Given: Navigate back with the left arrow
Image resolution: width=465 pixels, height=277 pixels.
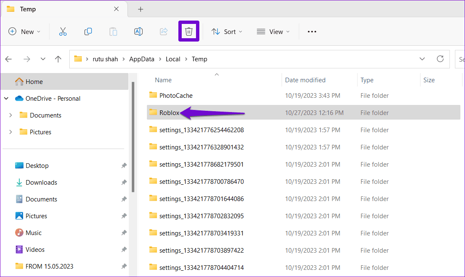Looking at the screenshot, I should (9, 59).
